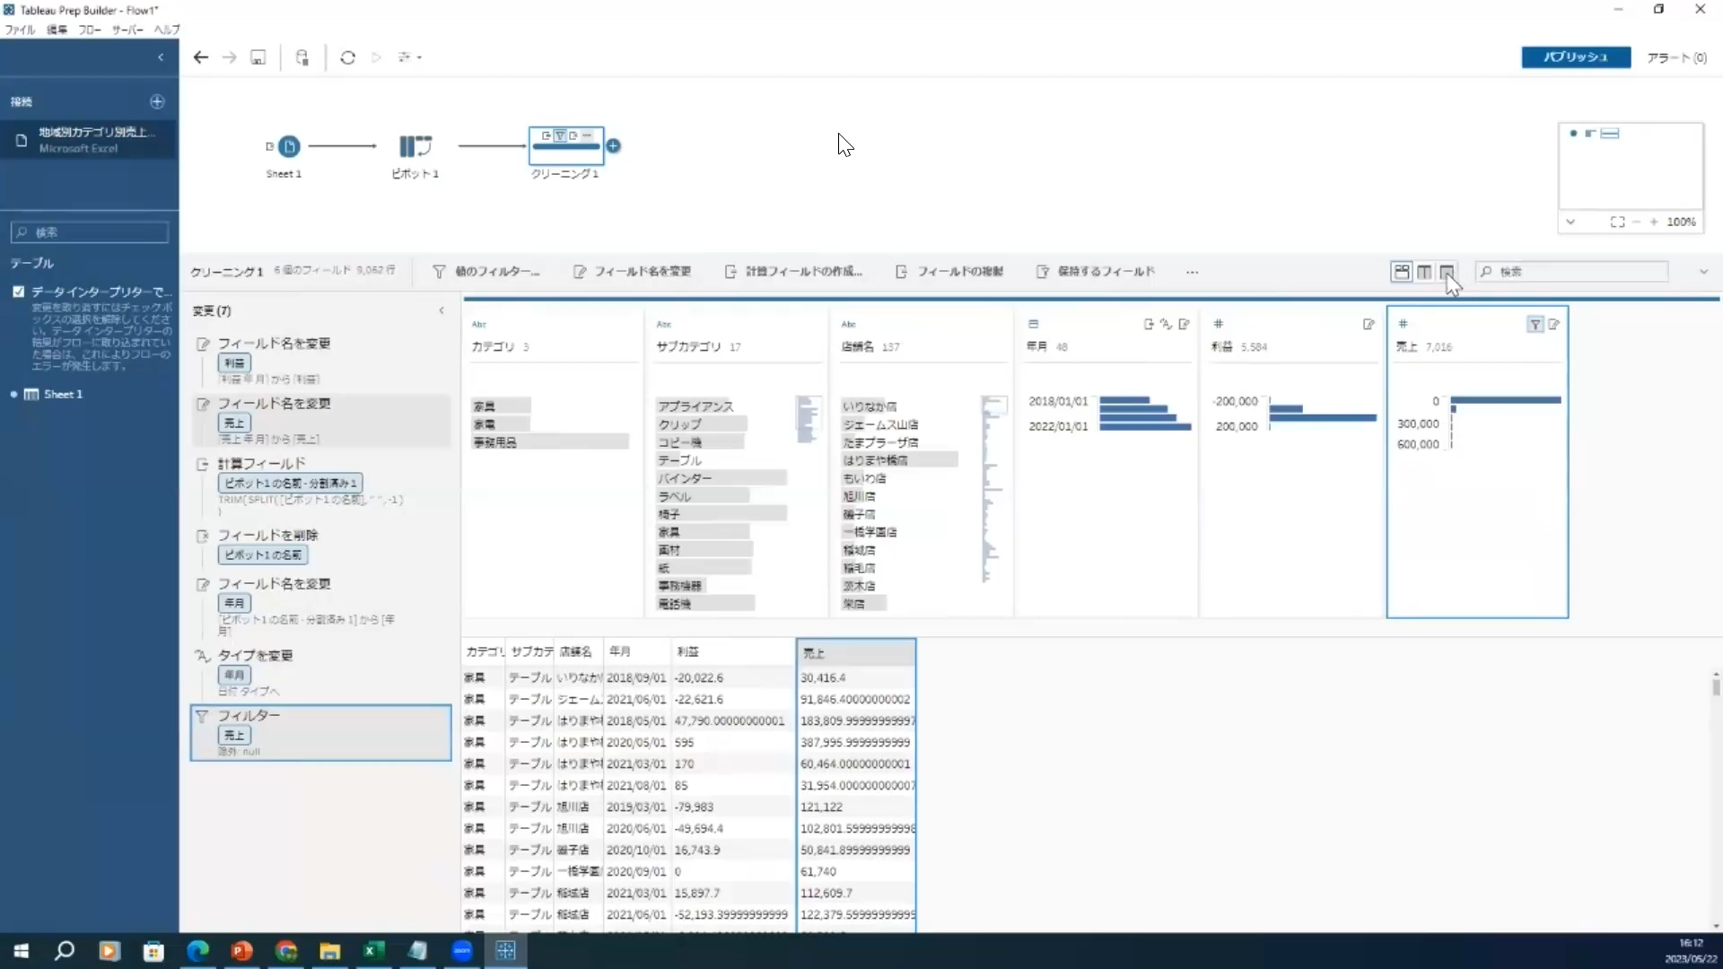The image size is (1723, 969).
Task: Click Abc type icon on サブカテゴリ card
Action: [x=664, y=324]
